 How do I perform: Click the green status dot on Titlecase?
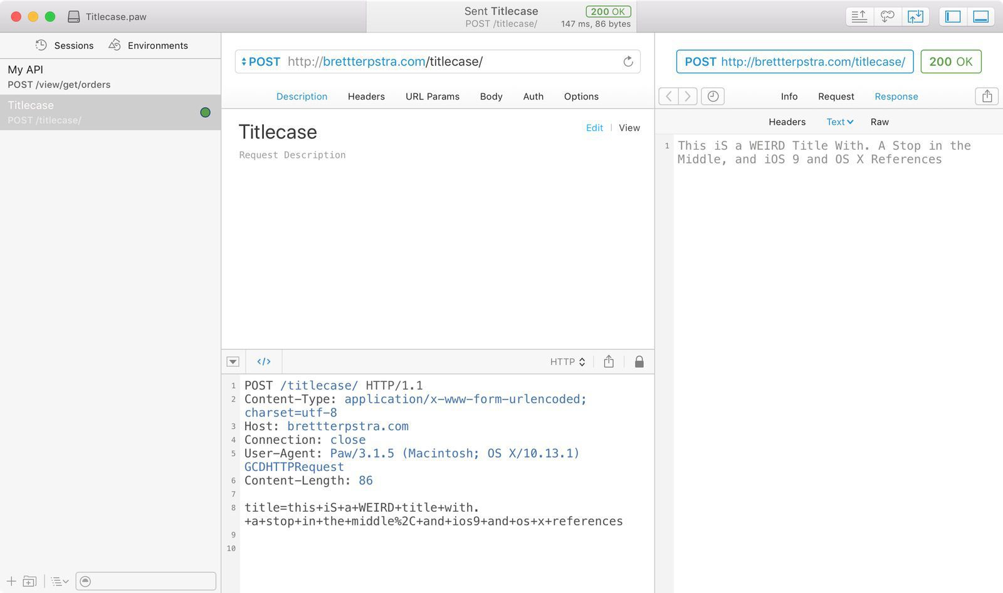pos(205,113)
